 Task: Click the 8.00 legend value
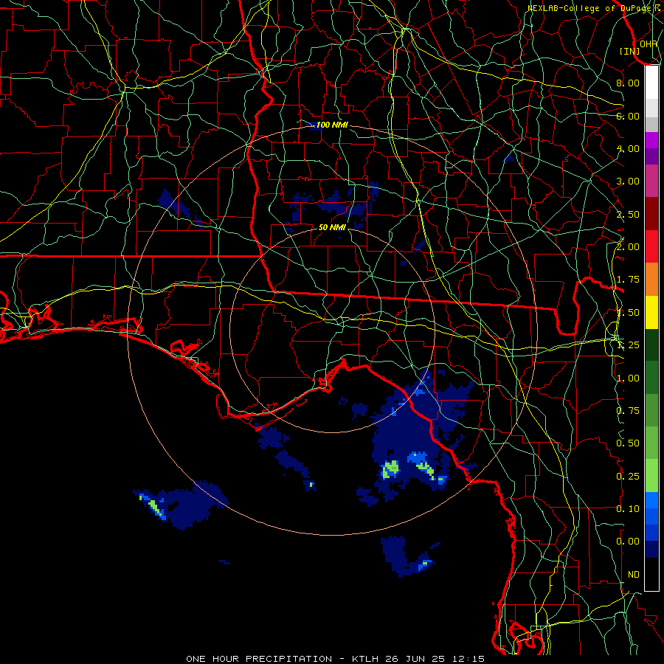click(628, 83)
